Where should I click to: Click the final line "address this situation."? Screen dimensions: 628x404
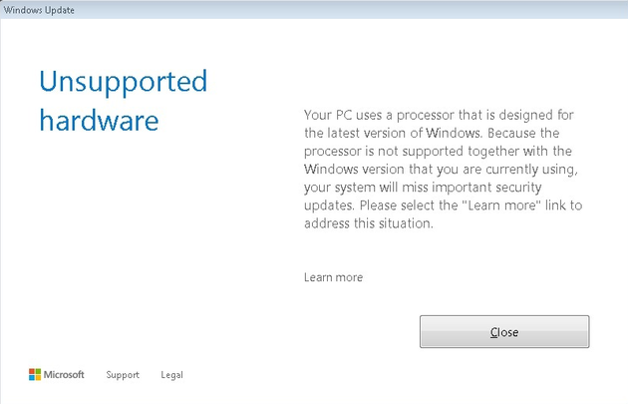point(368,223)
